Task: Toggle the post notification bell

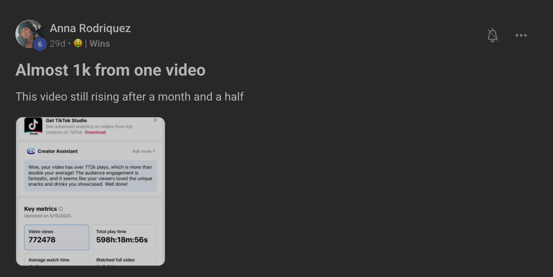Action: (492, 35)
